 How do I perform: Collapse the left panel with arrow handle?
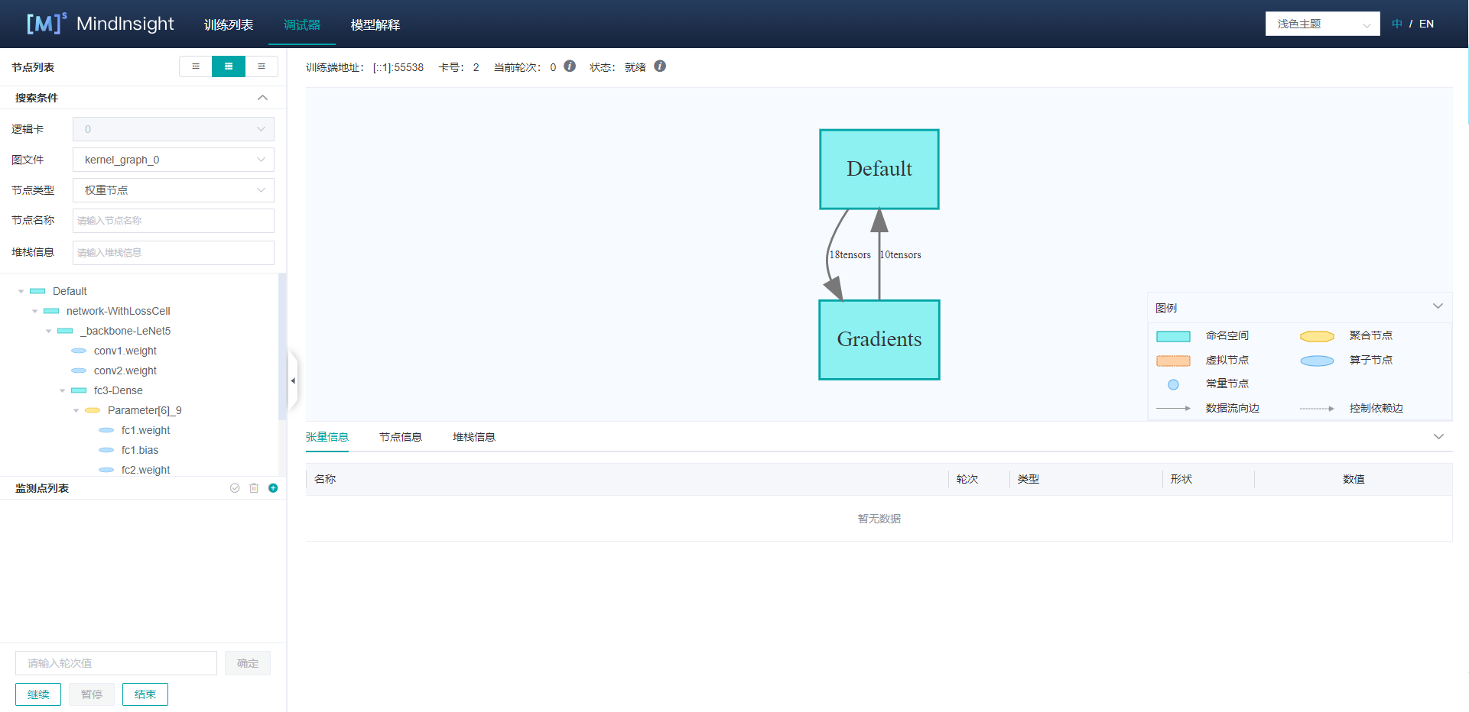(x=293, y=380)
